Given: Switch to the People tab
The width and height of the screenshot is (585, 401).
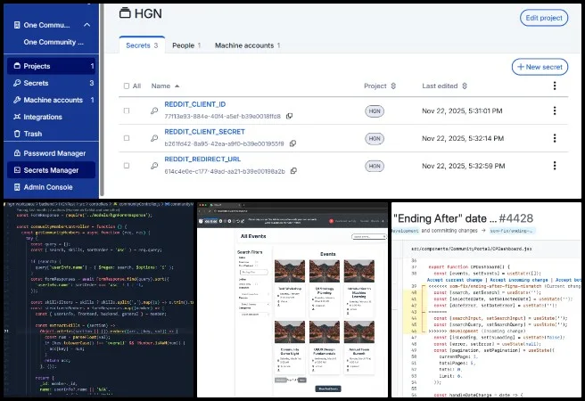Looking at the screenshot, I should click(186, 45).
